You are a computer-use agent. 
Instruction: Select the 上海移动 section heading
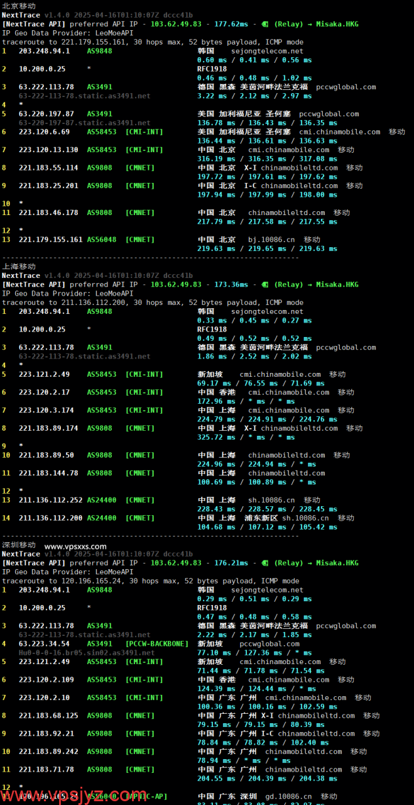[x=19, y=266]
